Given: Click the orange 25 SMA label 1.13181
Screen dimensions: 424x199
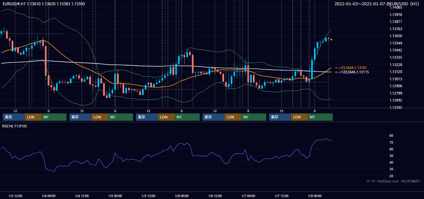Looking at the screenshot, I should [x=352, y=68].
